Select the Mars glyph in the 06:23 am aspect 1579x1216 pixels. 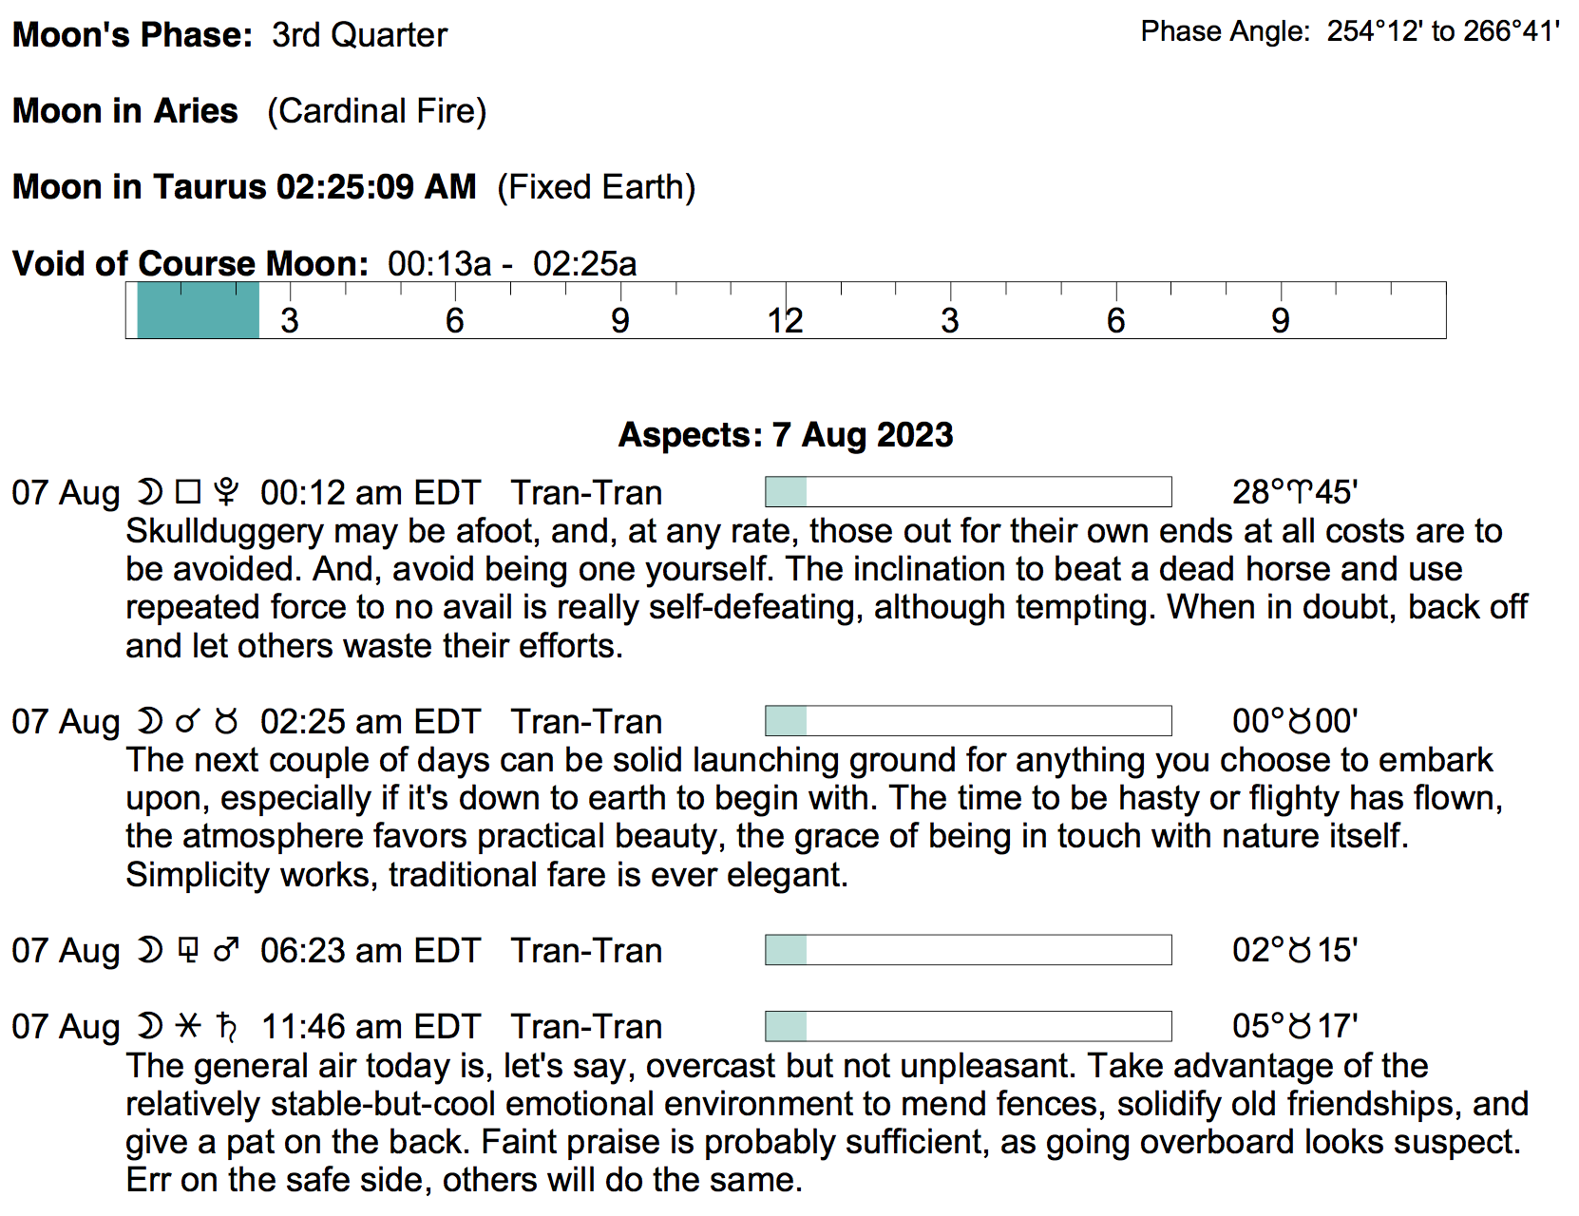[x=226, y=950]
